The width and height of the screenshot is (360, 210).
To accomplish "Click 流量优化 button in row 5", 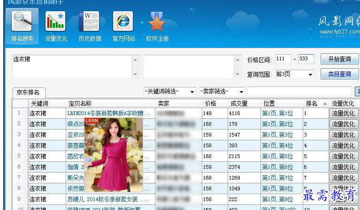I will click(343, 156).
